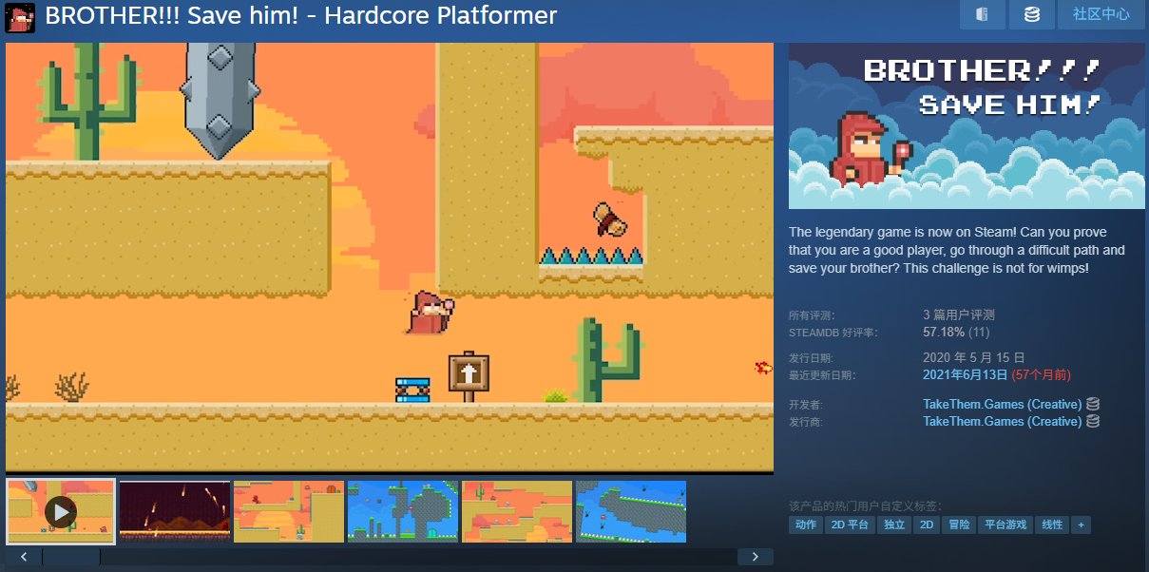Viewport: 1149px width, 572px height.
Task: Open the 3 篇用户评测 reviews link
Action: coord(959,315)
